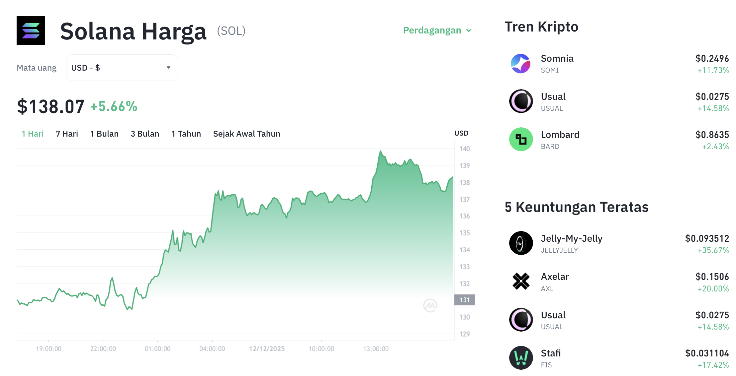This screenshot has width=736, height=376.
Task: Open the Somnia coin page link
Action: tap(557, 58)
